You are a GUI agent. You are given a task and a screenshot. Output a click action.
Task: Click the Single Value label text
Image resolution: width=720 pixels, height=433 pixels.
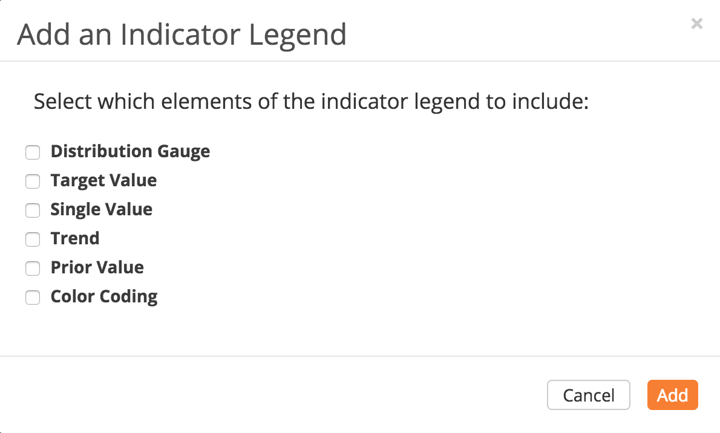pyautogui.click(x=101, y=209)
